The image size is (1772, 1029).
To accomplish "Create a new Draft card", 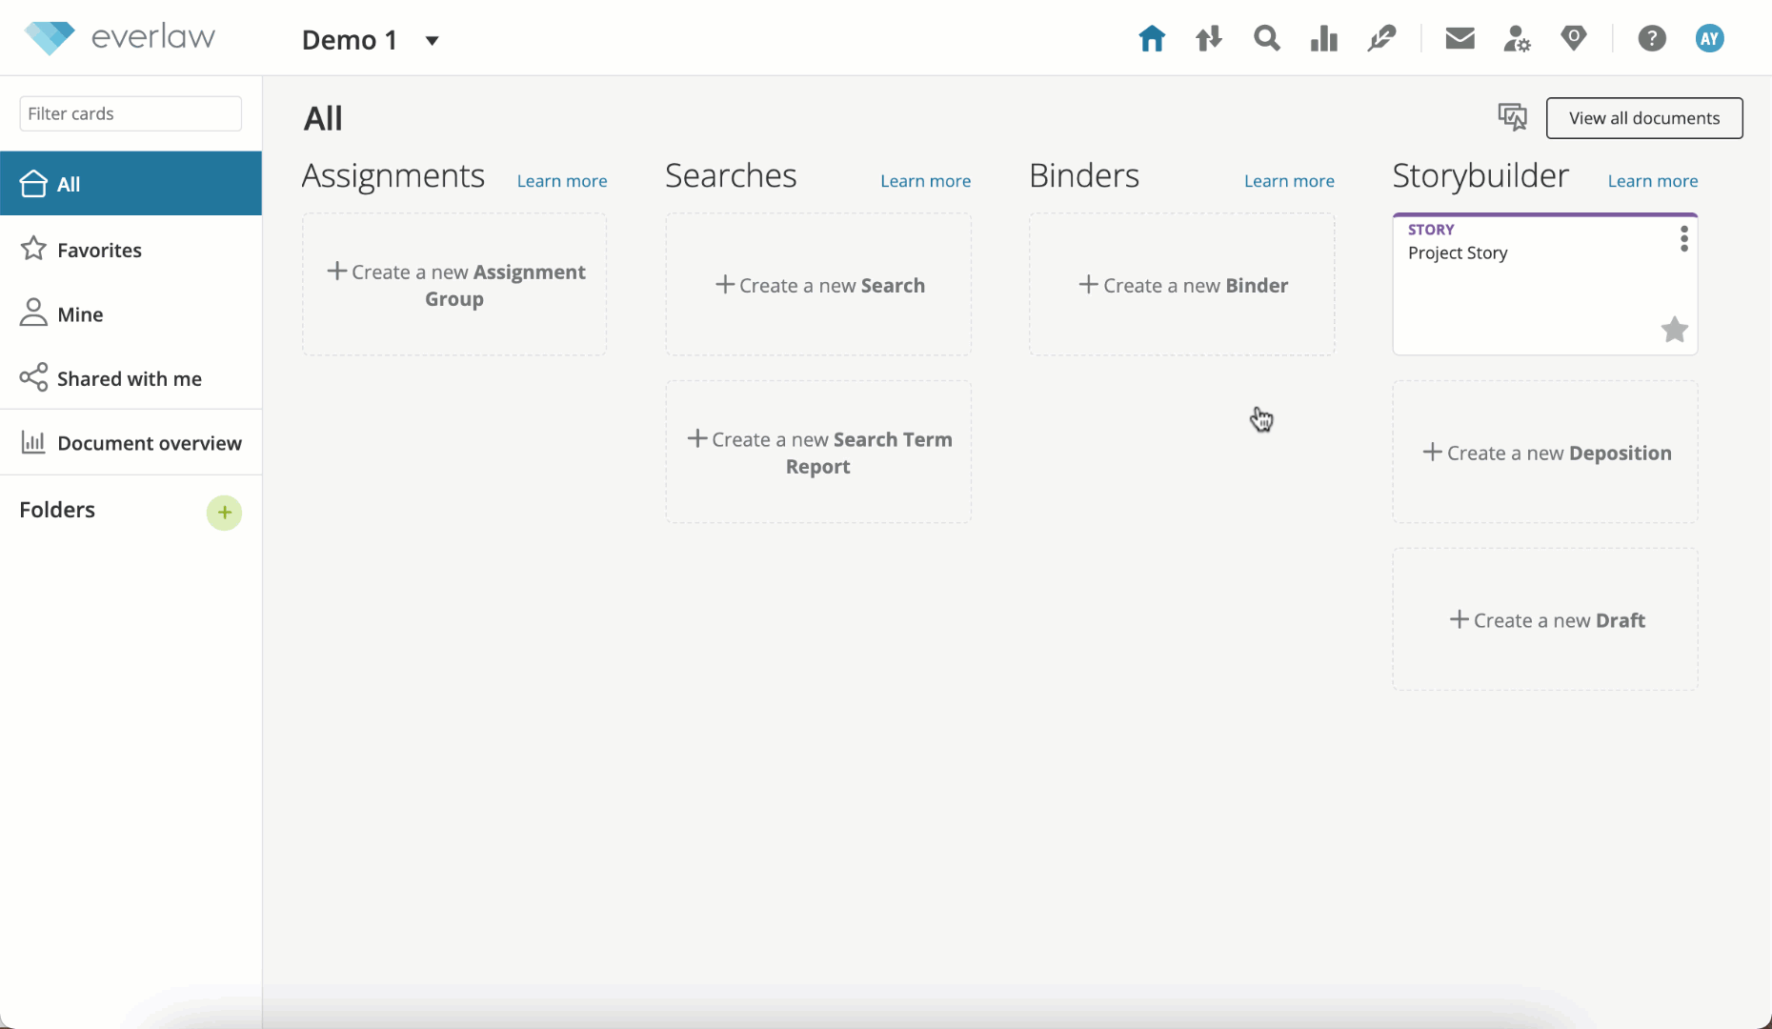I will [x=1545, y=619].
